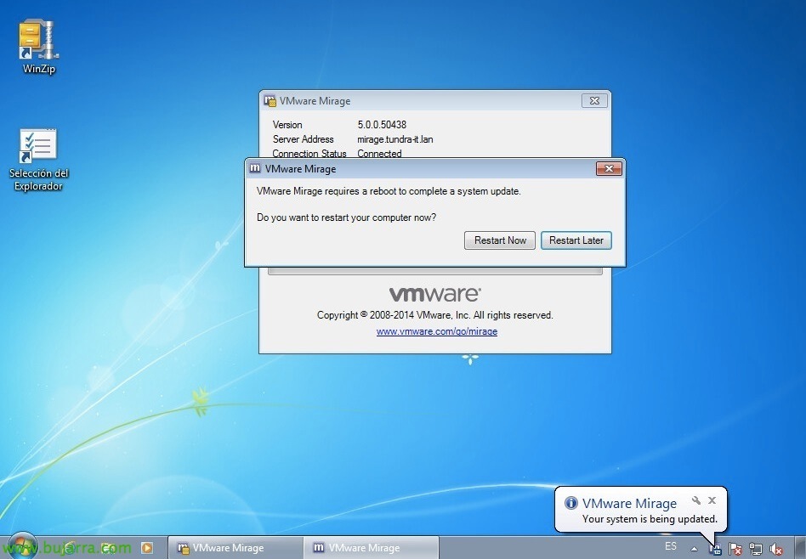Screen dimensions: 806x559
Task: Click the 'Do you want to restart' question text
Action: [x=346, y=217]
